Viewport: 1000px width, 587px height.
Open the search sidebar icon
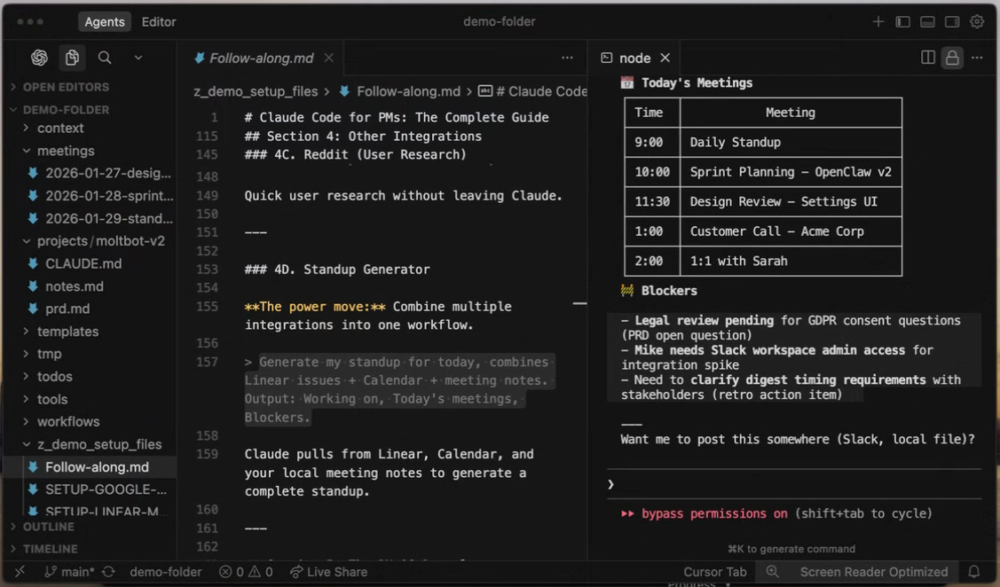[x=105, y=58]
